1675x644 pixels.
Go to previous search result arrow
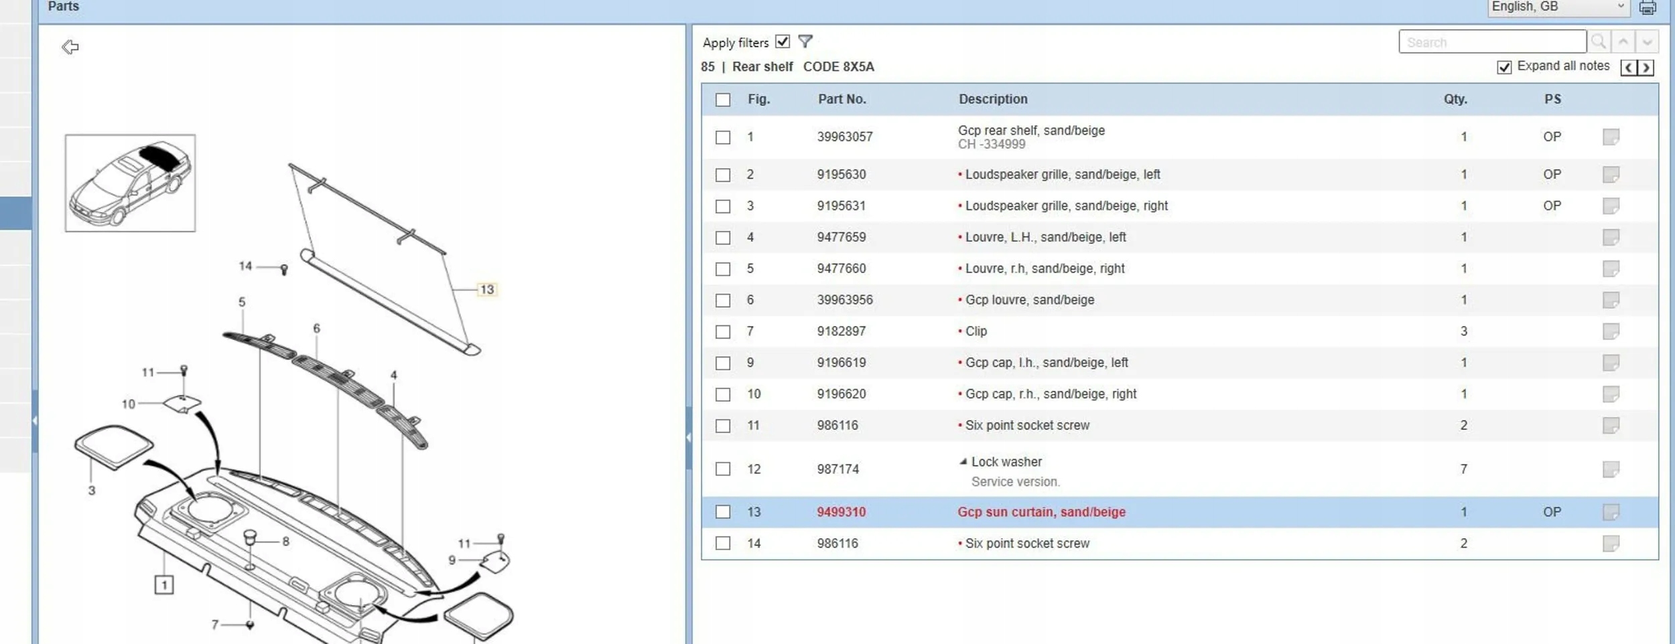pos(1623,42)
